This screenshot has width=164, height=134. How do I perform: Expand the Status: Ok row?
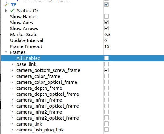6,11
